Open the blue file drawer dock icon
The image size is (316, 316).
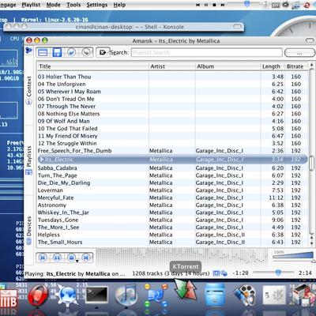point(215,295)
